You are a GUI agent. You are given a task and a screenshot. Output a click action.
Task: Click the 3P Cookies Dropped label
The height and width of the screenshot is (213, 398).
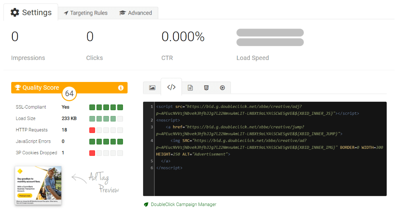36,153
